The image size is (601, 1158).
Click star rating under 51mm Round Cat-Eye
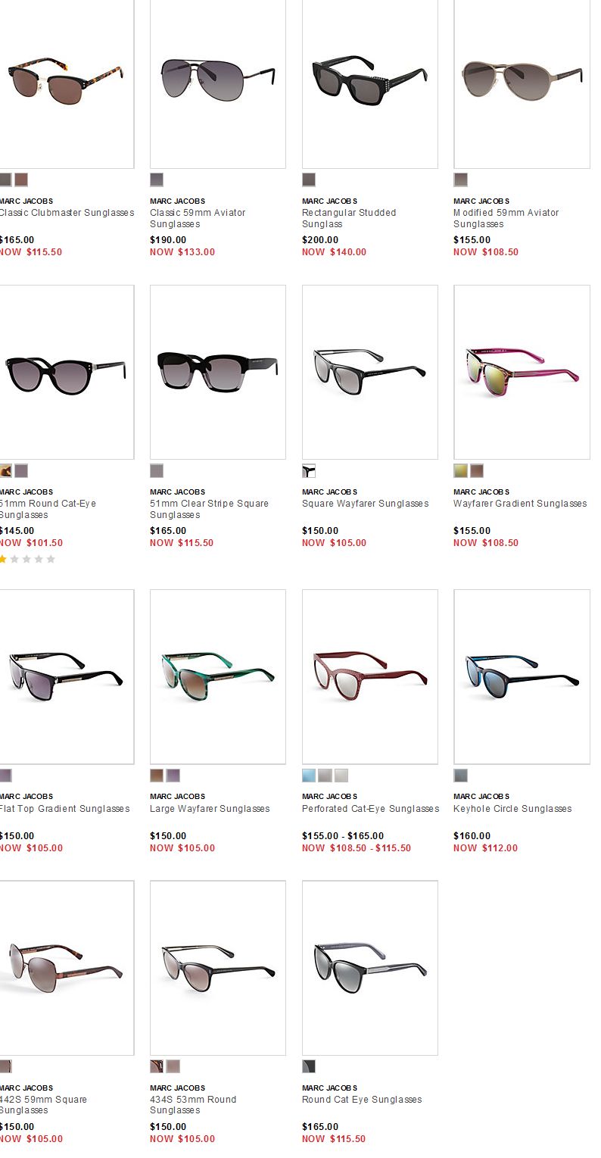27,559
